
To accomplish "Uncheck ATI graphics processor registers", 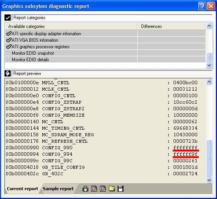I will coord(9,47).
